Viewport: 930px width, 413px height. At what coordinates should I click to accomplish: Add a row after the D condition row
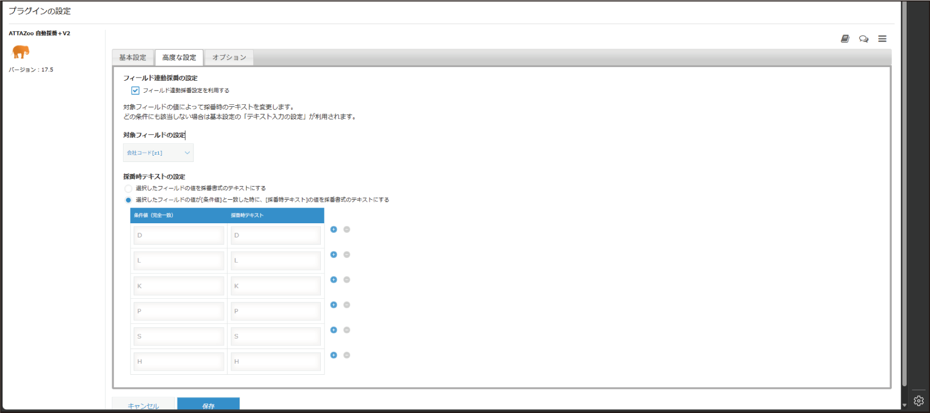pyautogui.click(x=333, y=230)
